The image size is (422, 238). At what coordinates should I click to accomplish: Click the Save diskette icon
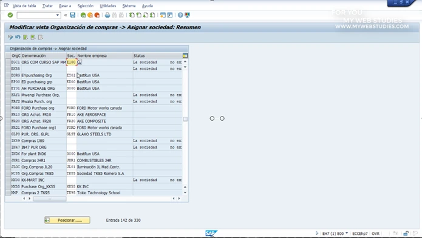pos(73,15)
